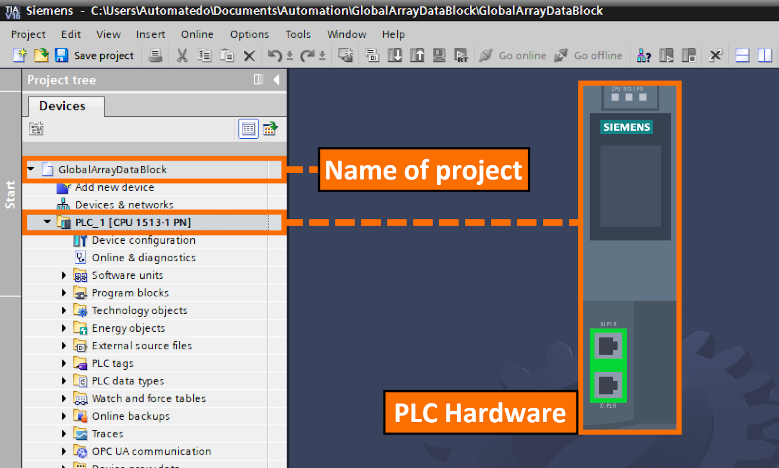Collapse the PLC_1 tree node

[x=47, y=222]
